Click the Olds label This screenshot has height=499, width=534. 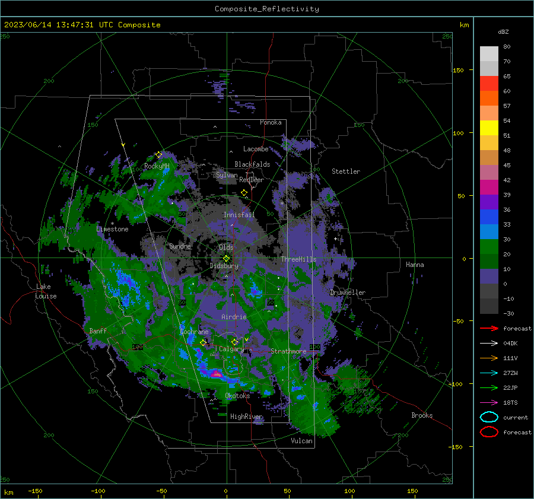coord(226,247)
